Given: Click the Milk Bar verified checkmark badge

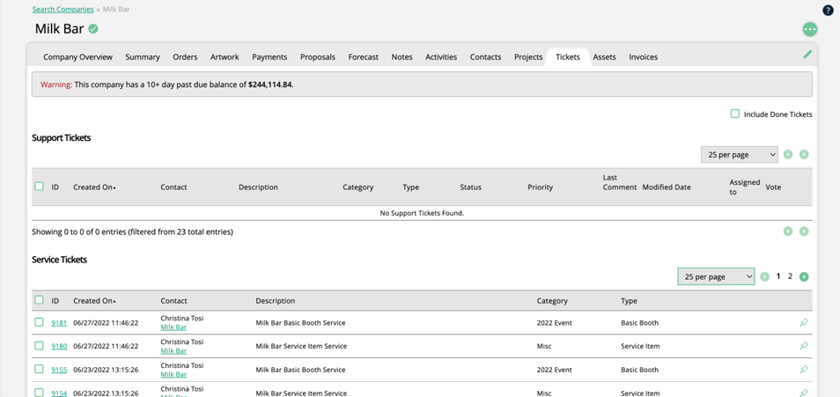Looking at the screenshot, I should pyautogui.click(x=93, y=29).
